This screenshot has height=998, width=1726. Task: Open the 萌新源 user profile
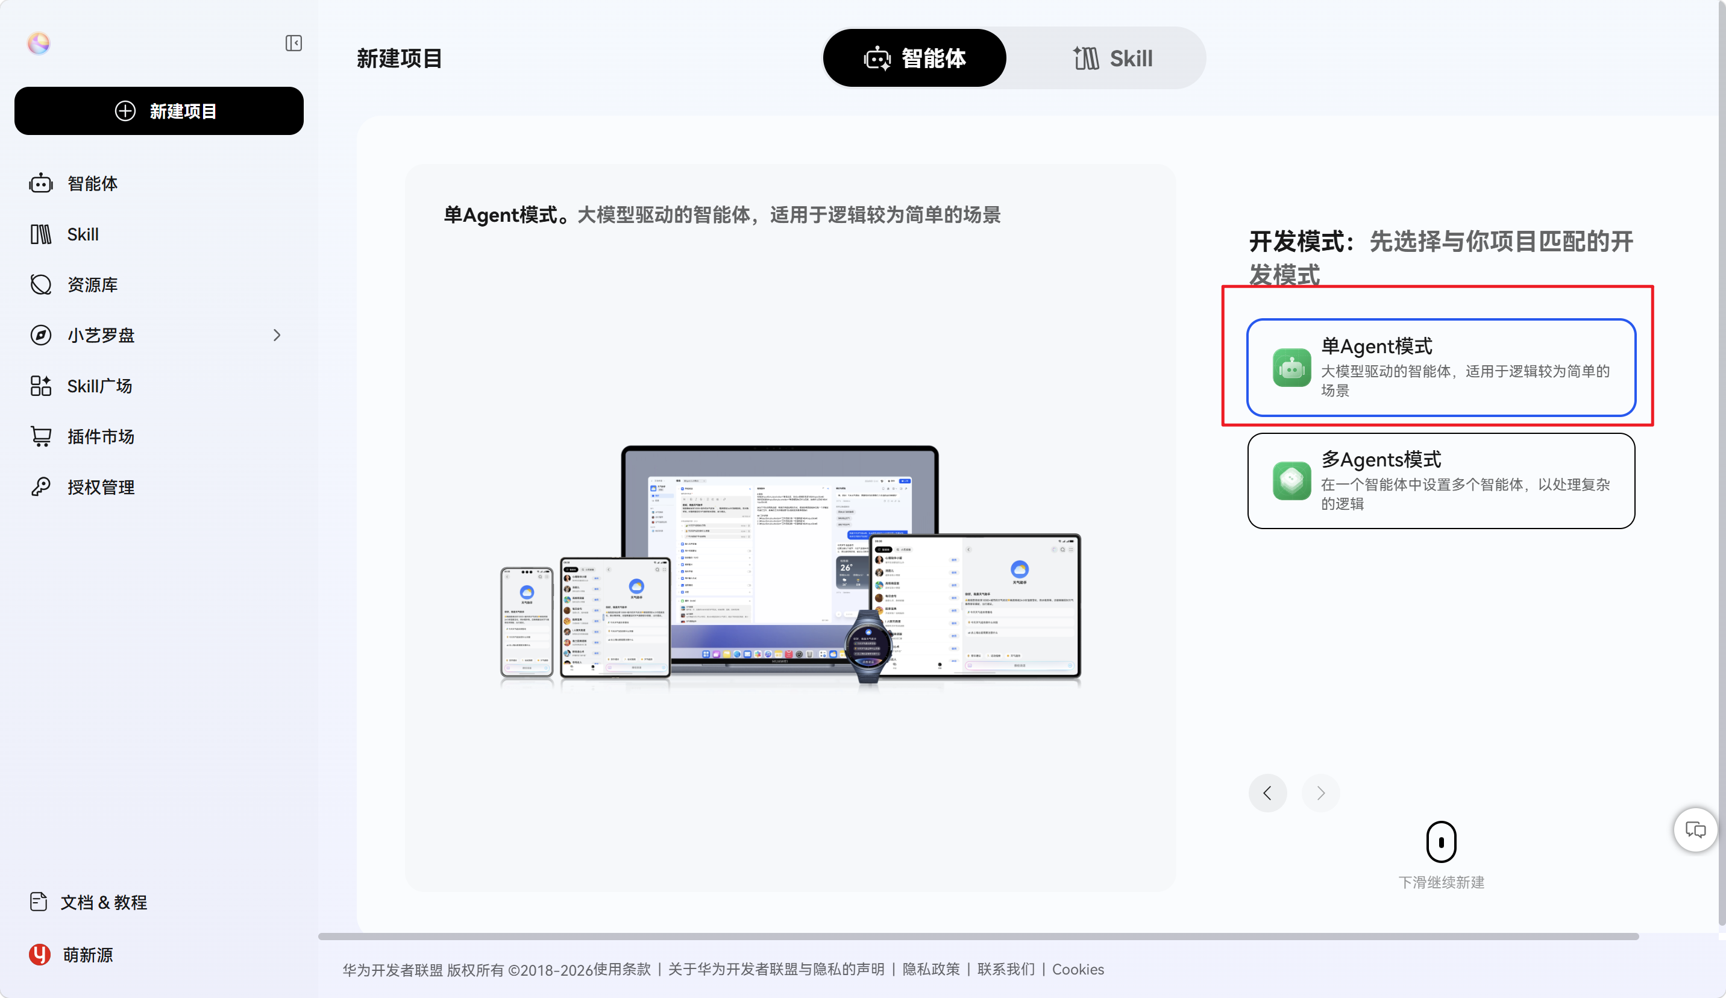point(87,955)
